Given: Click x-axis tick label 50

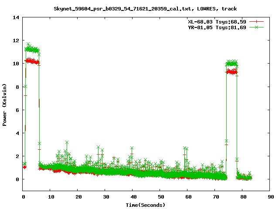Looking at the screenshot, I should click(161, 197).
